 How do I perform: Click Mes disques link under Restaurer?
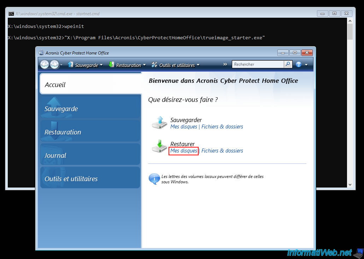pos(184,151)
